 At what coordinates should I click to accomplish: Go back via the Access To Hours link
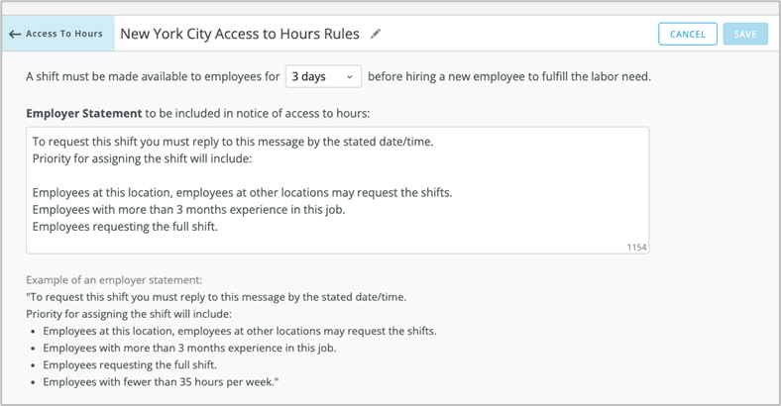point(63,34)
